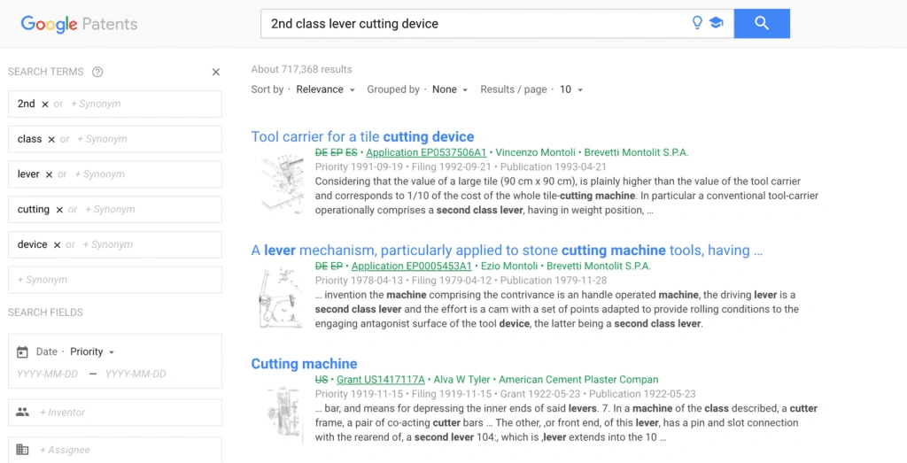Open the Date Priority type dropdown
Screen dimensions: 907x463
92,351
